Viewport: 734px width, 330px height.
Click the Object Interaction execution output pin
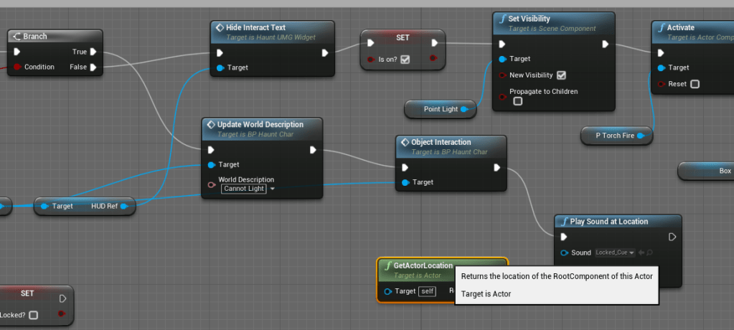tap(497, 168)
